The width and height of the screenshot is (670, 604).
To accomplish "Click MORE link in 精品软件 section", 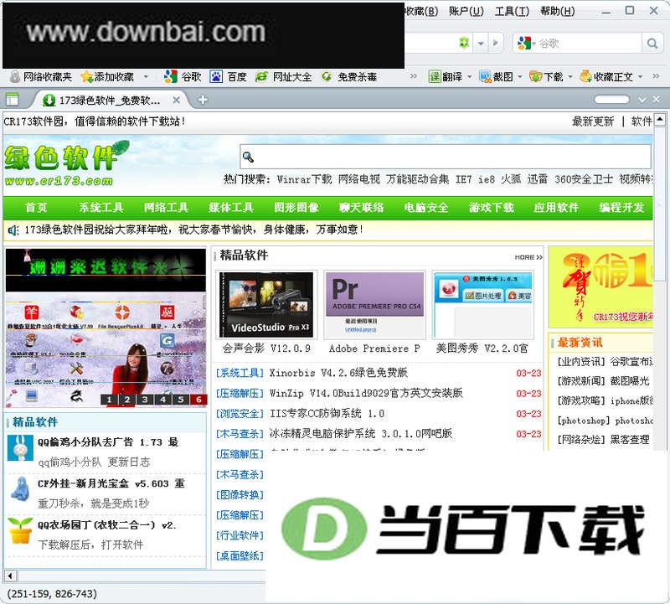I will click(528, 257).
